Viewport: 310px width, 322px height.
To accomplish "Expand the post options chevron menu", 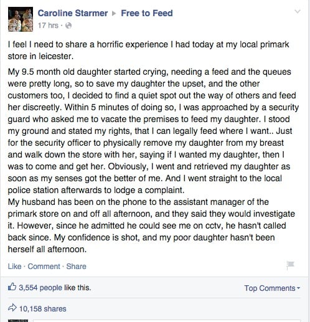I will (298, 11).
